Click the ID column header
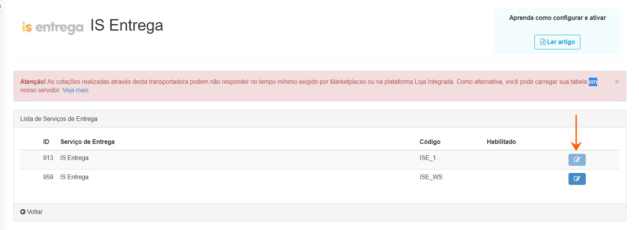 click(46, 142)
